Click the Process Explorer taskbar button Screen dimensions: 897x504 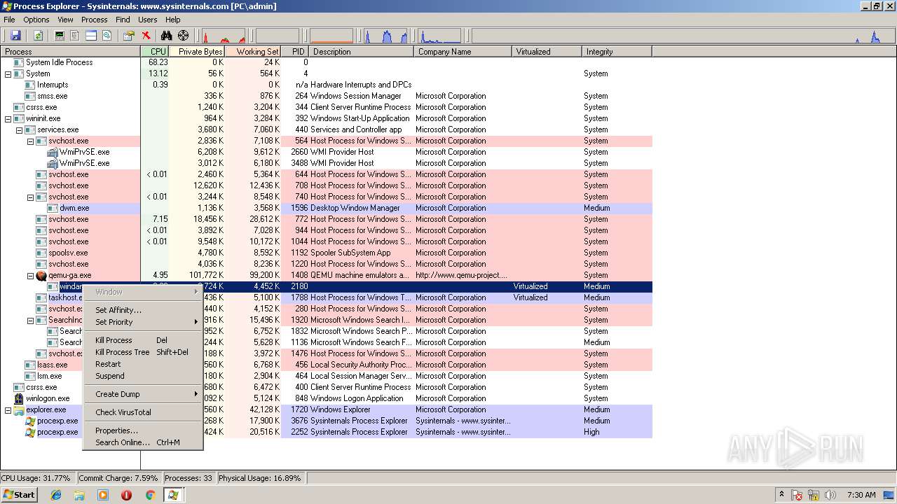click(173, 495)
